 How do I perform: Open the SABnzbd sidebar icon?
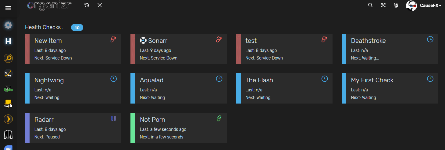pos(8,104)
